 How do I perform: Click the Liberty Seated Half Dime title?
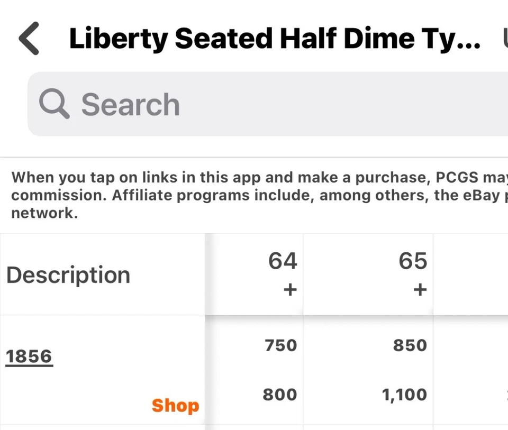(x=275, y=39)
